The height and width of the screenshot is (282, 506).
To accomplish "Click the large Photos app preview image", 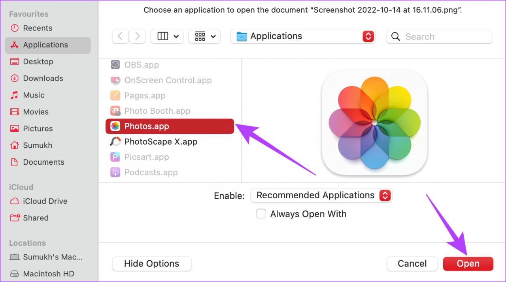I will (x=374, y=122).
